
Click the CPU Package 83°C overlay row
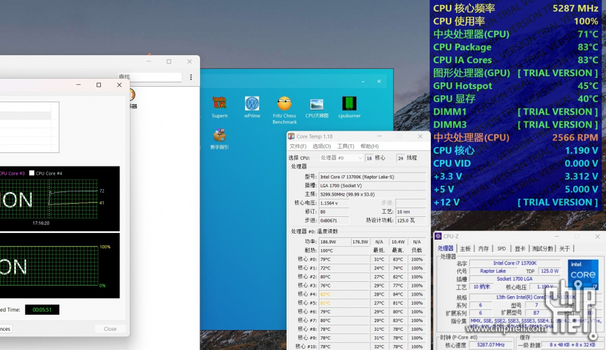click(516, 47)
